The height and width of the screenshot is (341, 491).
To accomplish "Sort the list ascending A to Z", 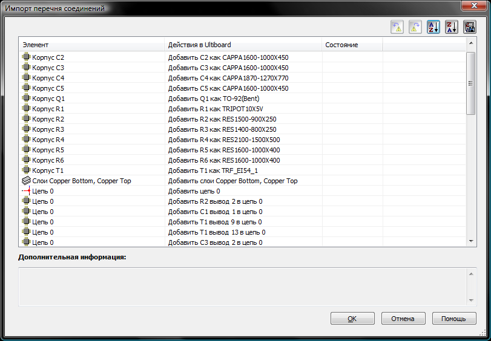I will click(x=433, y=27).
